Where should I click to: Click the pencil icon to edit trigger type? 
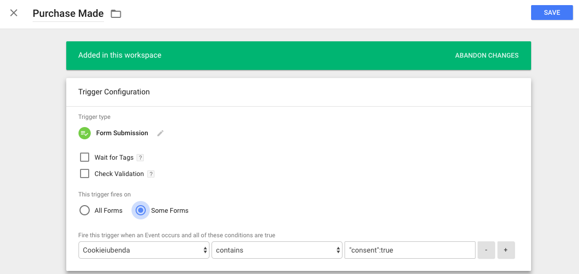(161, 133)
